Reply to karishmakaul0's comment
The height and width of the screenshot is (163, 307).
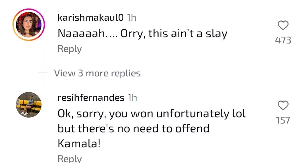[x=70, y=49]
